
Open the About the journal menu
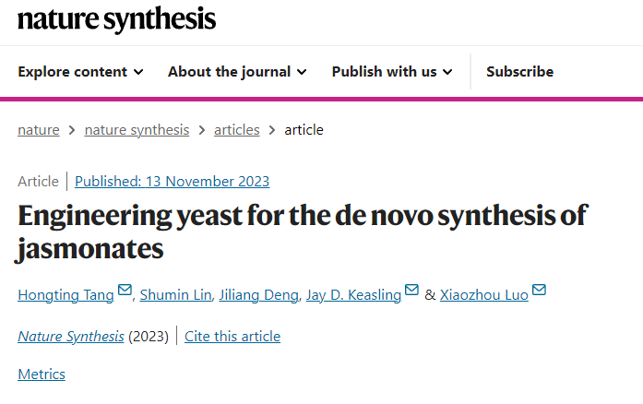tap(237, 72)
